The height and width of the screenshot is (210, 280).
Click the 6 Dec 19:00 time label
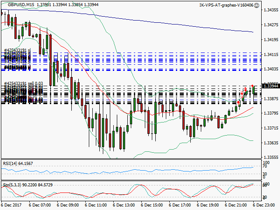coord(208,205)
